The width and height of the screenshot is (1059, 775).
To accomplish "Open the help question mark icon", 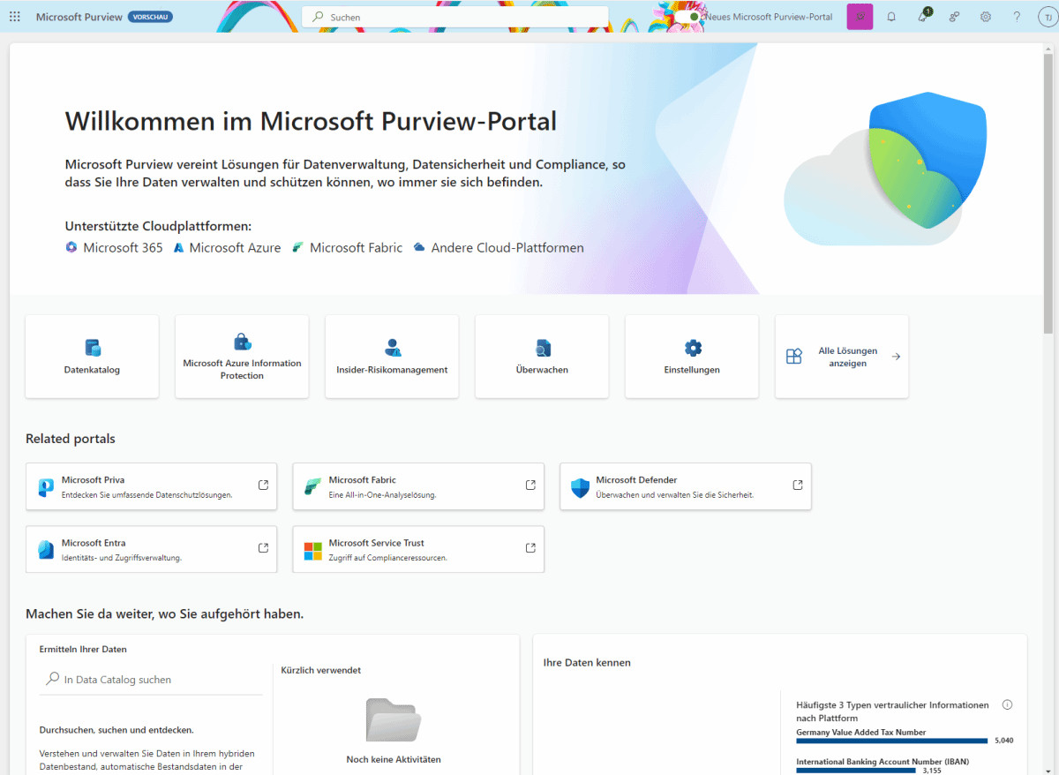I will tap(1017, 16).
